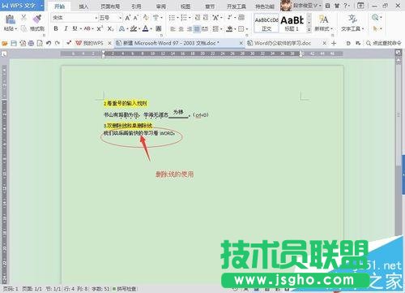Click the numbered list icon
This screenshot has height=293, width=405.
click(x=184, y=18)
